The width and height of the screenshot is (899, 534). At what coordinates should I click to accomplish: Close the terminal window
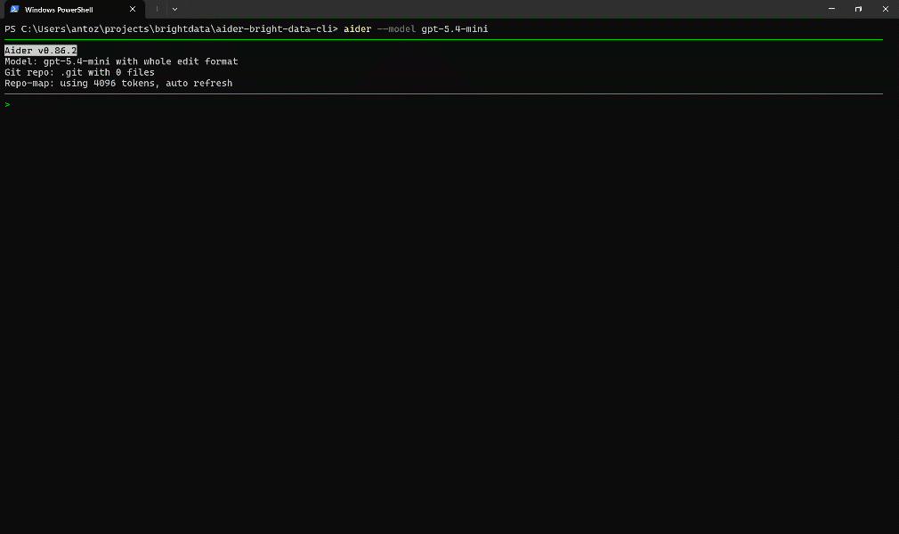click(x=886, y=9)
